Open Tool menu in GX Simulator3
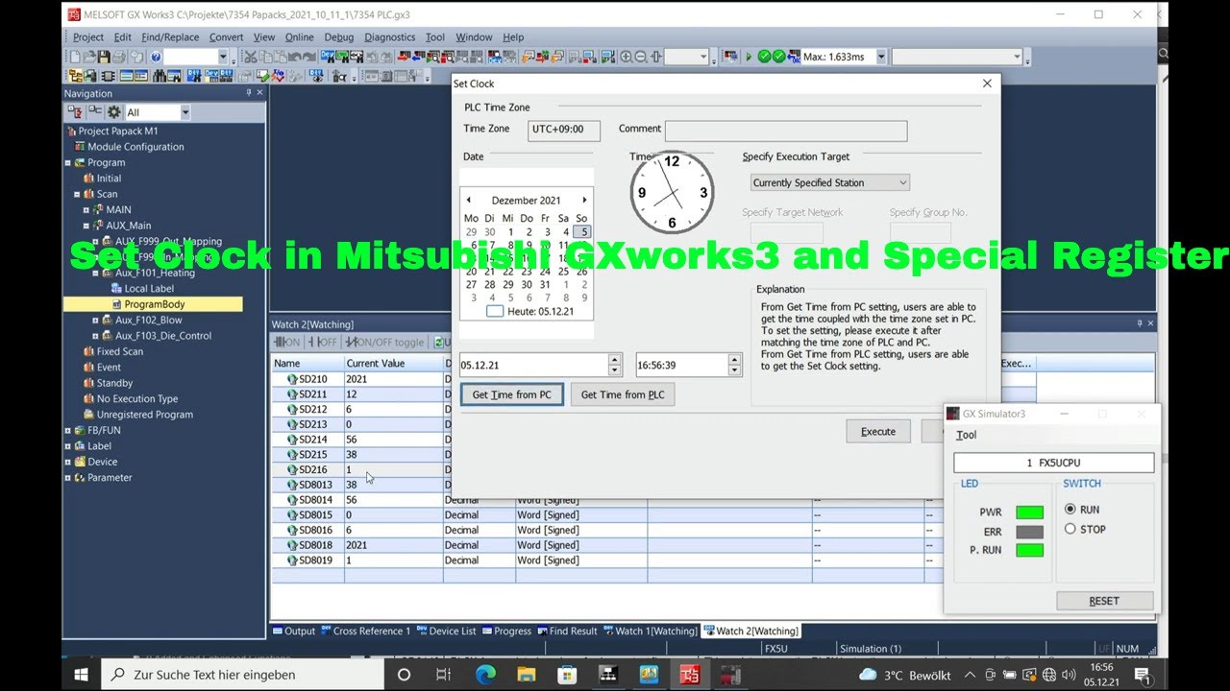 coord(967,435)
